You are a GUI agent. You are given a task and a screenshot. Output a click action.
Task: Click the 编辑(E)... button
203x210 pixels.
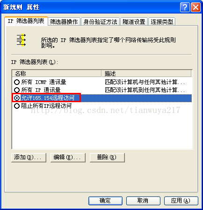68,157
